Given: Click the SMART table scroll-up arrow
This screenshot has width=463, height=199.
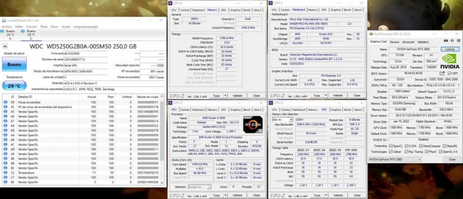Looking at the screenshot, I should [x=162, y=96].
